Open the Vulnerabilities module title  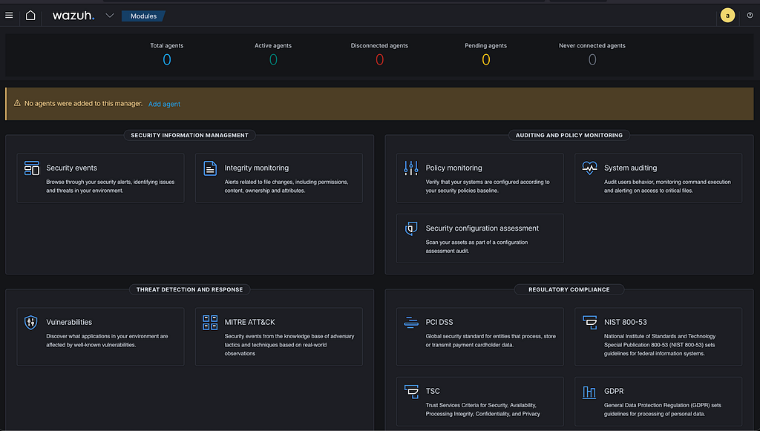(69, 322)
